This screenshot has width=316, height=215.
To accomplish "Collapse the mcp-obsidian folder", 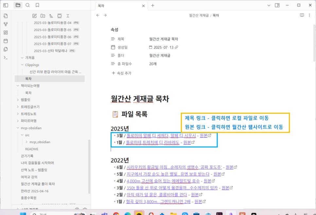I will pyautogui.click(x=18, y=128).
